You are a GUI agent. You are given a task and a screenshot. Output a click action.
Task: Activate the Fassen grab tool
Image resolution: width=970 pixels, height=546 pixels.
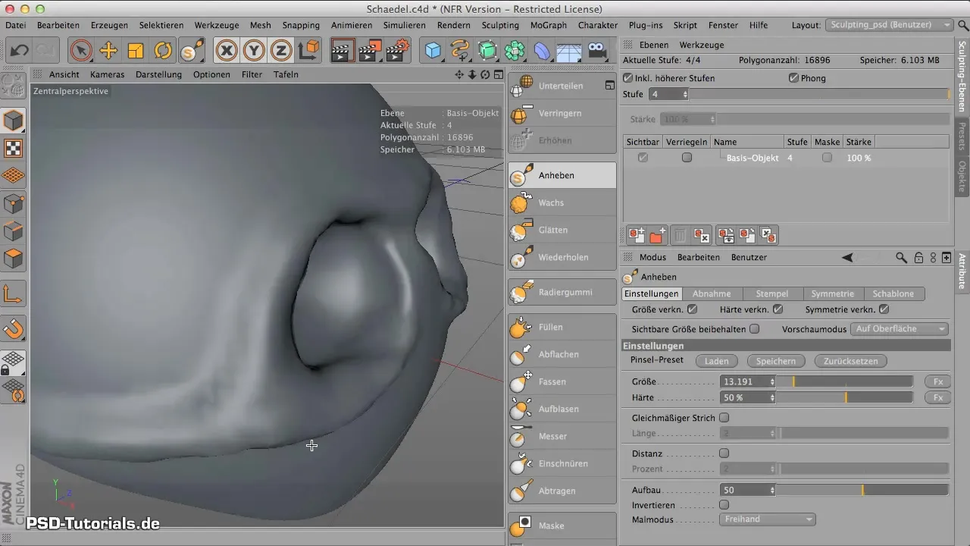point(562,381)
